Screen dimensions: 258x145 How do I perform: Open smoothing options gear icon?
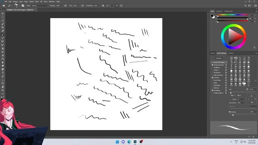tap(103, 6)
